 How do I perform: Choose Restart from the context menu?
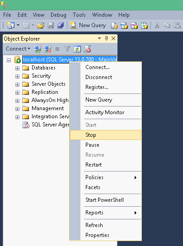(105, 165)
